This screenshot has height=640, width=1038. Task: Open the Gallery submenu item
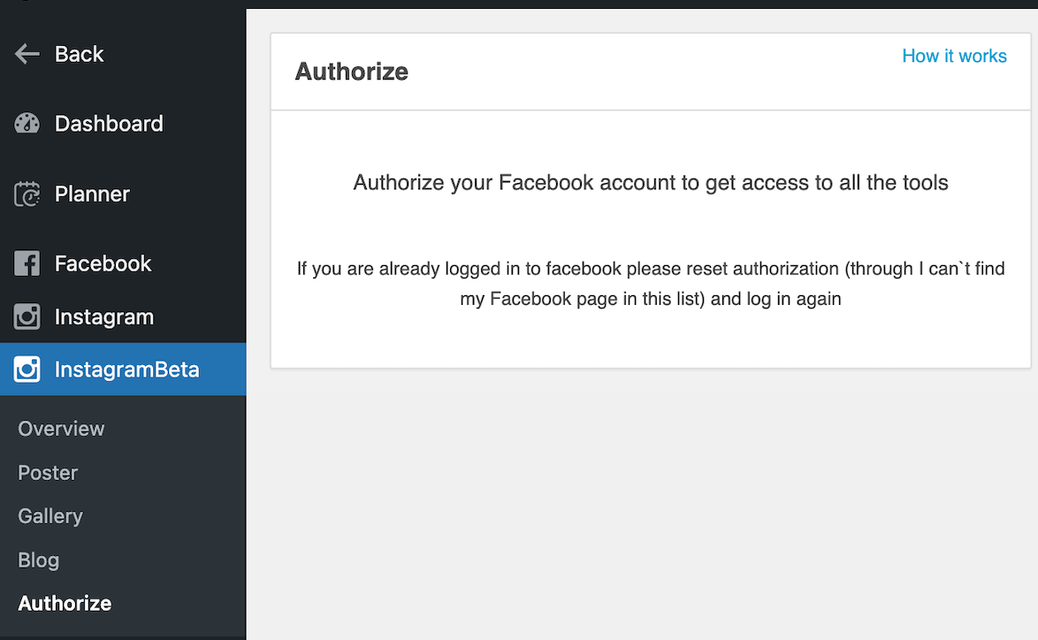pos(50,517)
